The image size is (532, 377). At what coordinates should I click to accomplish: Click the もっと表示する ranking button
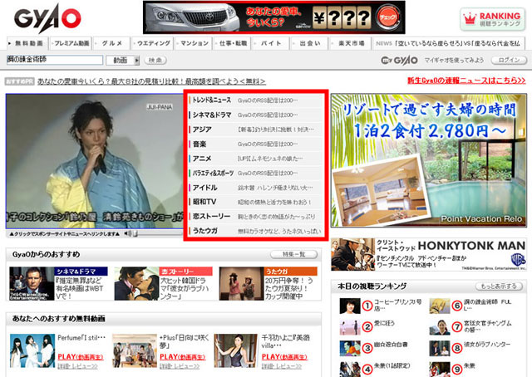[x=499, y=286]
